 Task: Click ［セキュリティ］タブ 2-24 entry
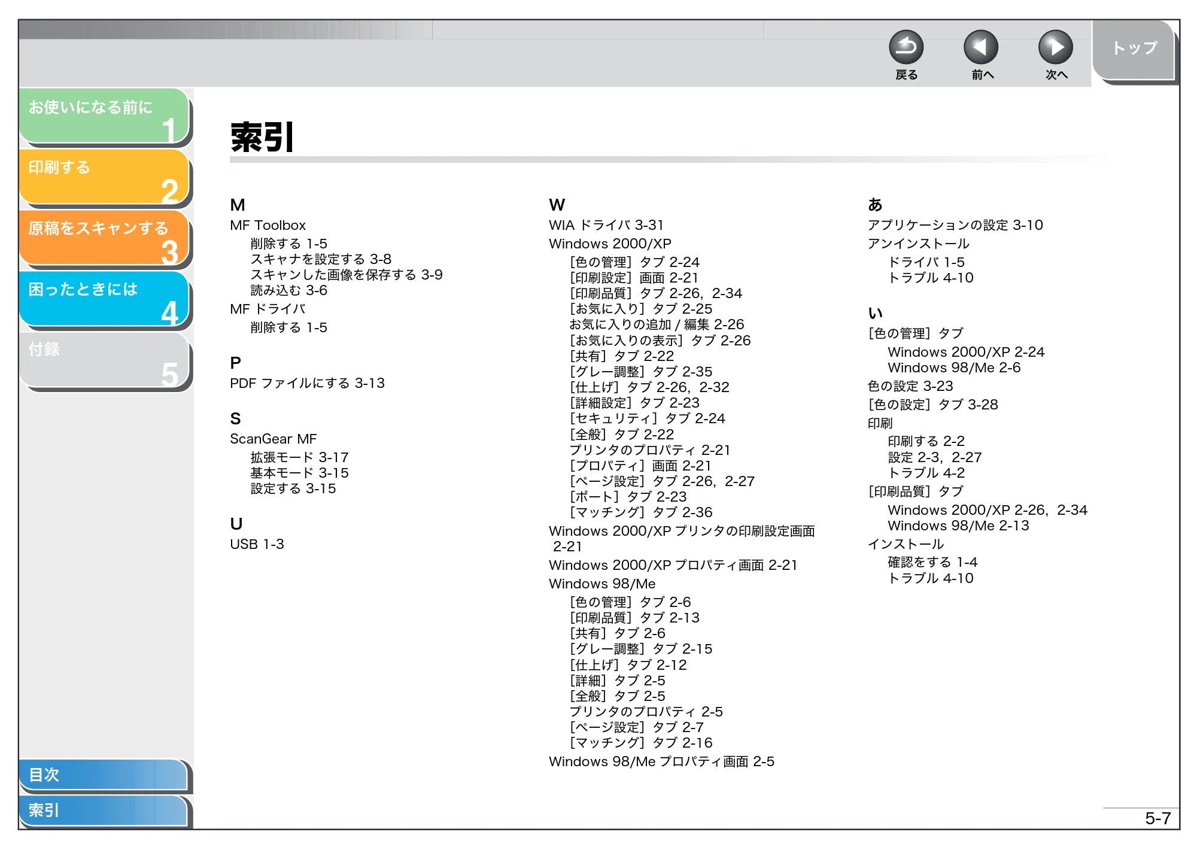pos(648,418)
